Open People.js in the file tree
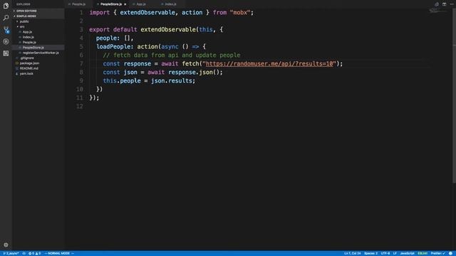The image size is (456, 256). pos(38,43)
